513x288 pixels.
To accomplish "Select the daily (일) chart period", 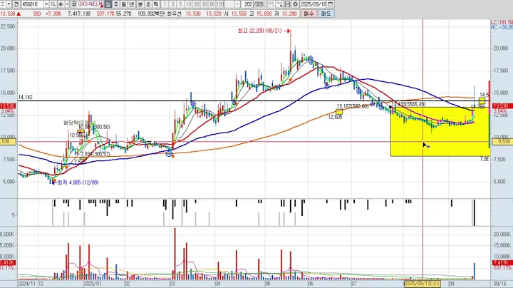I will 108,4.
